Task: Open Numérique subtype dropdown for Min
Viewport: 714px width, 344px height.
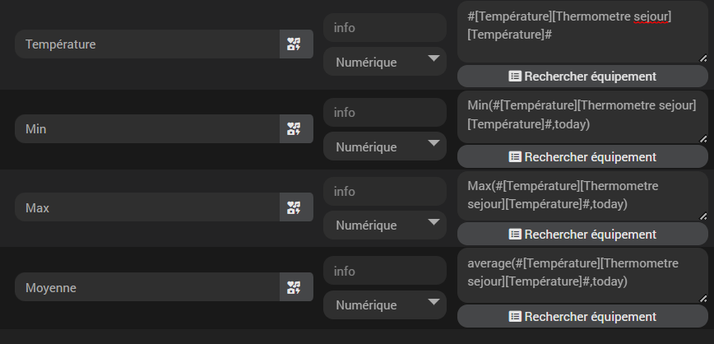Action: pos(384,146)
